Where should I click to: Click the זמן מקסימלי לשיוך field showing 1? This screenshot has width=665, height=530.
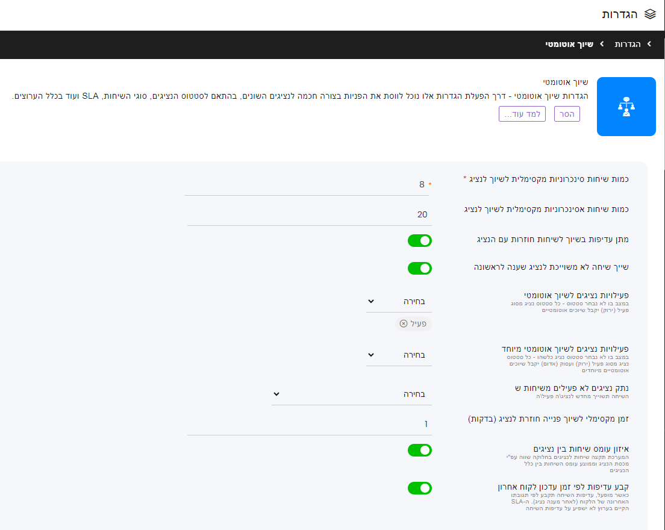point(309,424)
